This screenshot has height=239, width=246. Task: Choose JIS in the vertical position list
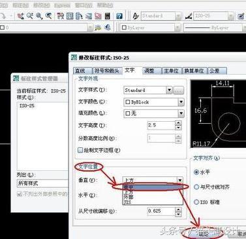153,202
